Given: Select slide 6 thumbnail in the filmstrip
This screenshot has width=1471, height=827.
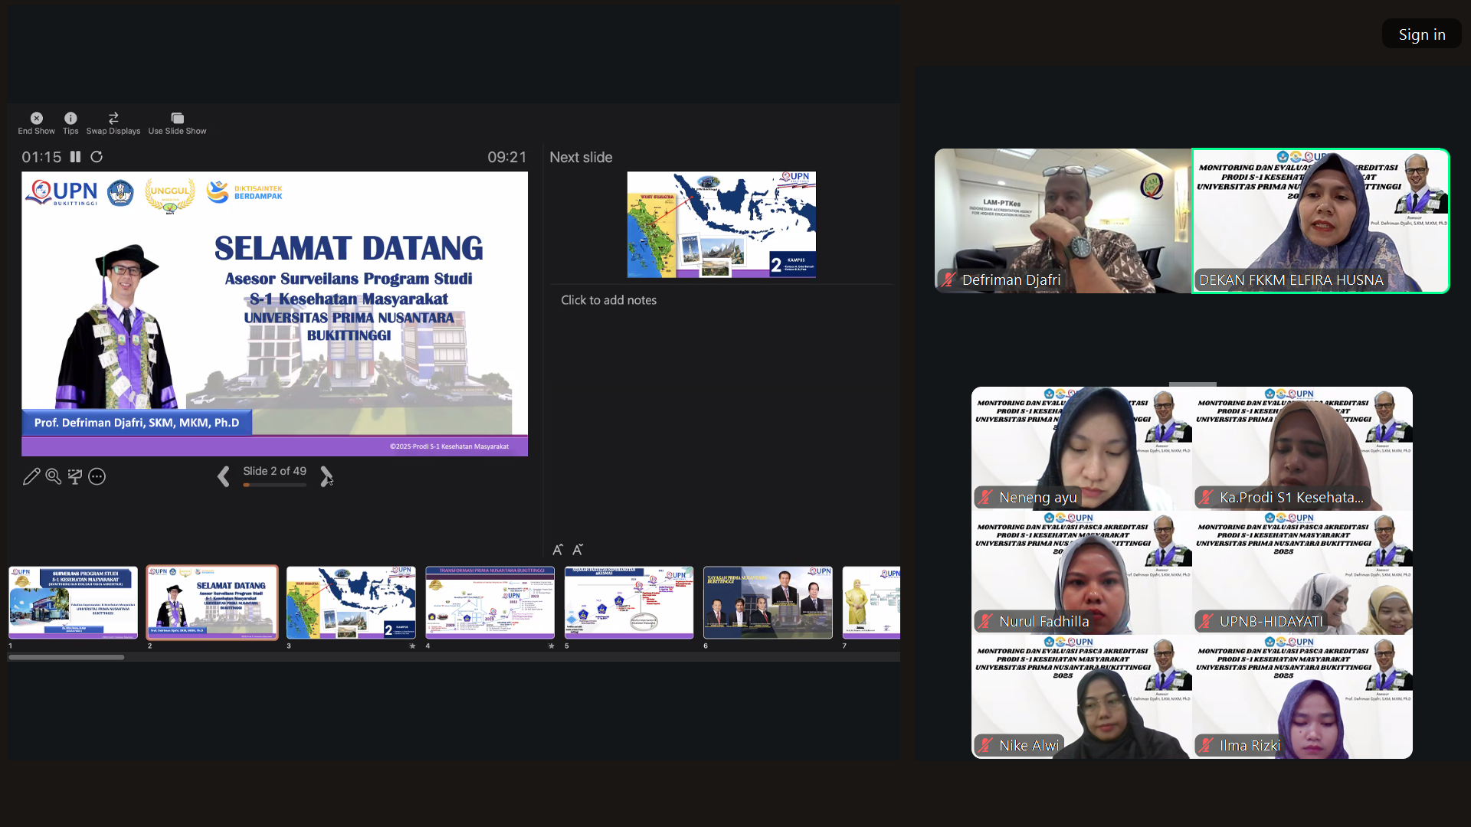Looking at the screenshot, I should [x=768, y=603].
